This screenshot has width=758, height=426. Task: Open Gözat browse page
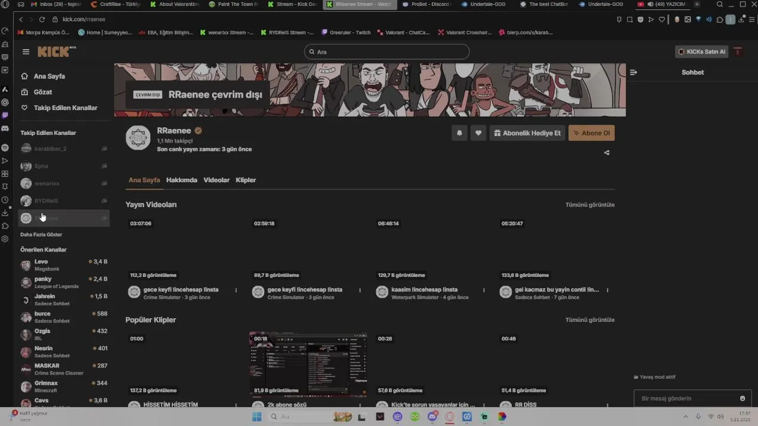click(43, 92)
